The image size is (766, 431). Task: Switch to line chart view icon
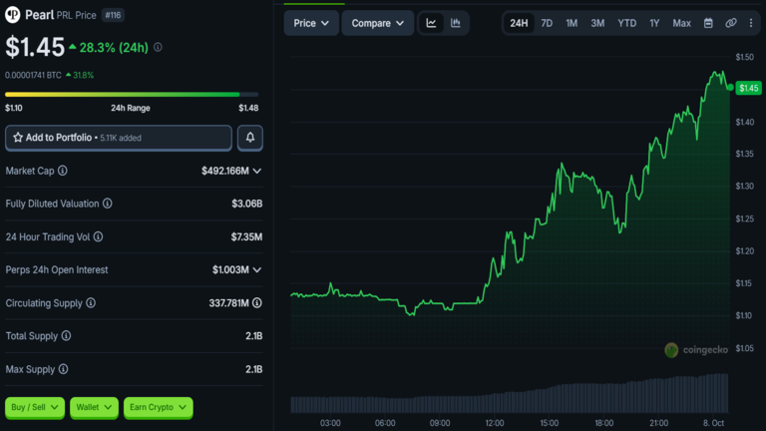coord(431,23)
